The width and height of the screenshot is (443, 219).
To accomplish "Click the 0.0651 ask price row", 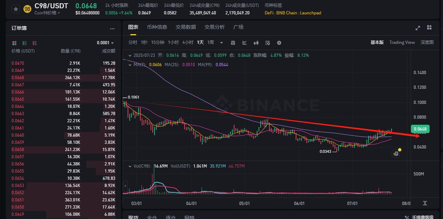I will pos(63,200).
